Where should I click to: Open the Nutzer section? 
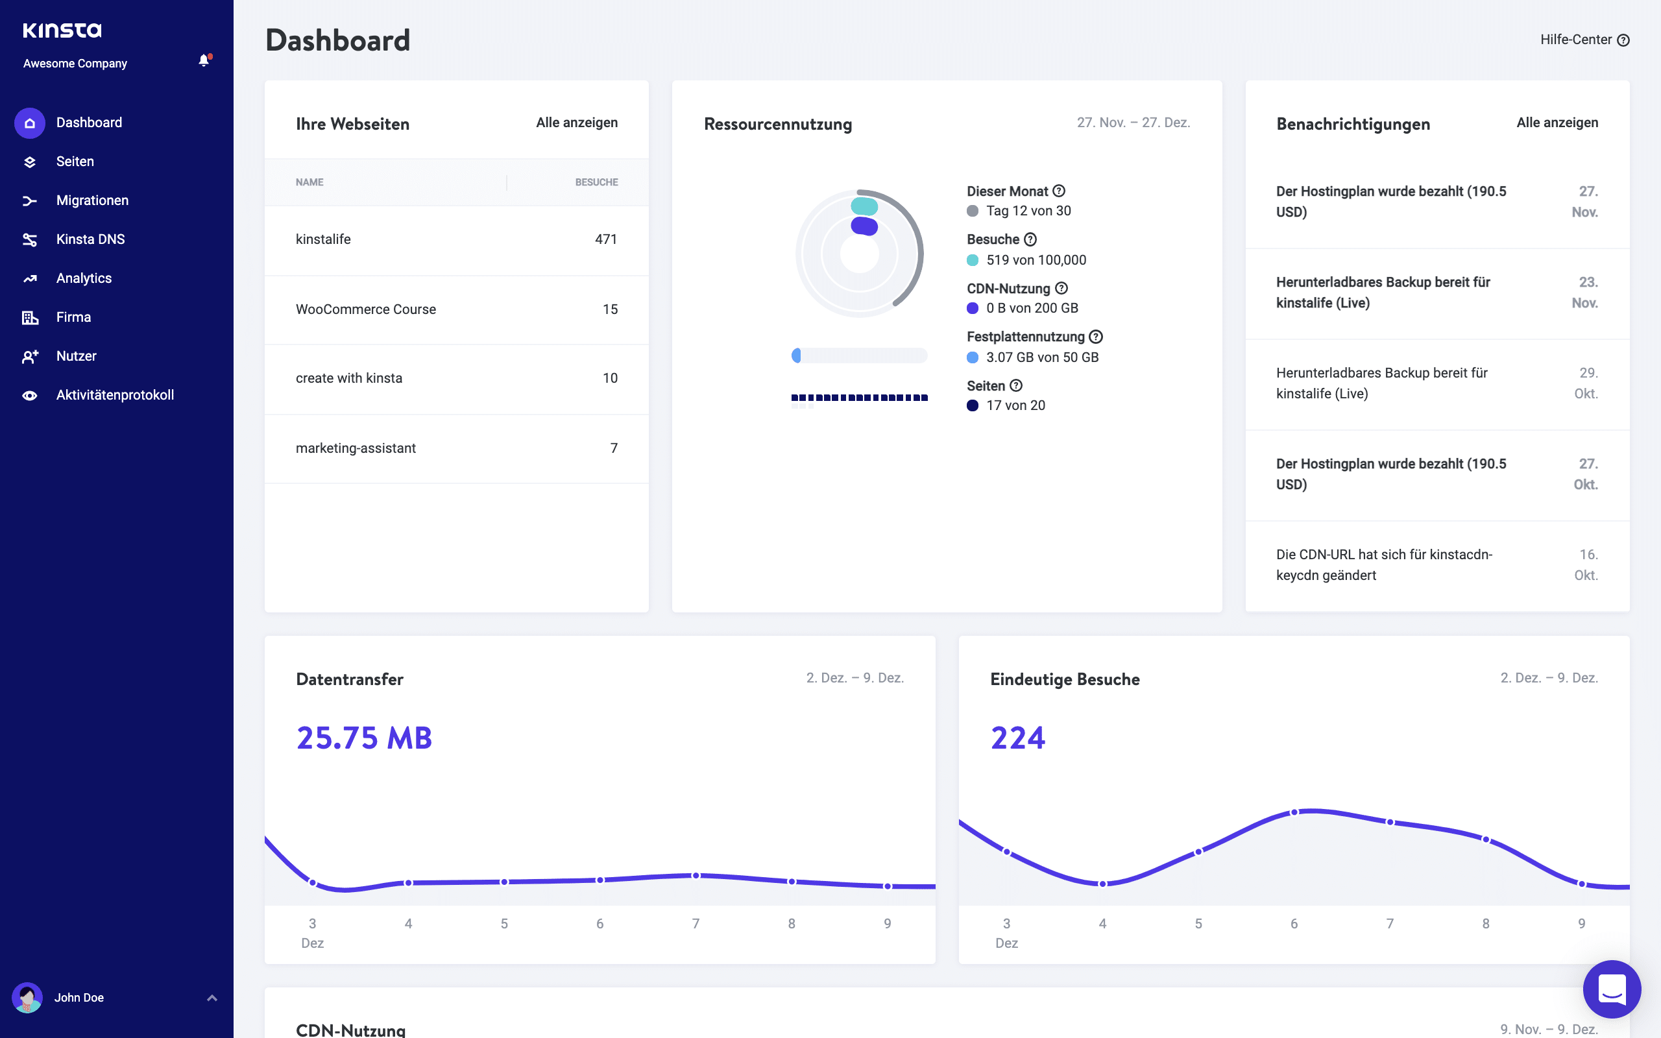pos(76,356)
